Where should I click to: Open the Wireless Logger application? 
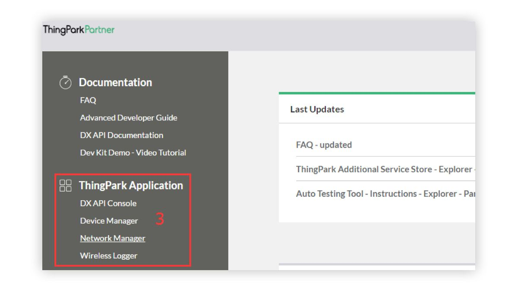109,256
